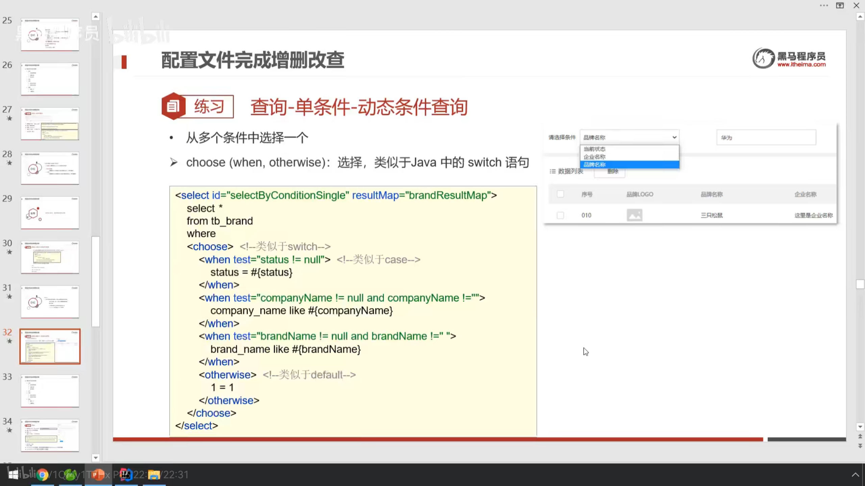The image size is (865, 486).
Task: Select slide 25 thumbnail
Action: point(50,34)
